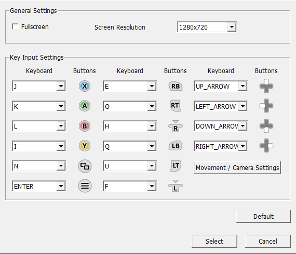The height and width of the screenshot is (254, 296).
Task: Click the view (two squares) button icon
Action: pyautogui.click(x=85, y=166)
